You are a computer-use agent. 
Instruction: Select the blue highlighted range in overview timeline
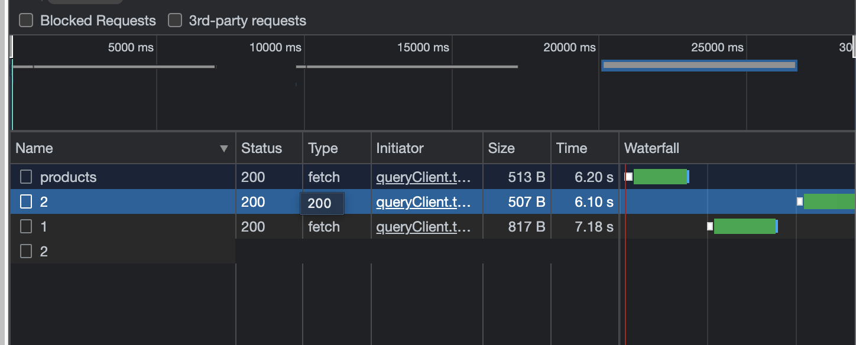pos(699,65)
